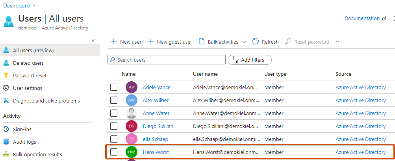This screenshot has height=161, width=395.
Task: Sort by the Source column header
Action: point(343,74)
